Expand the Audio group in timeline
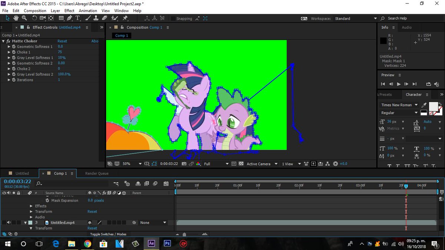445x250 pixels. pyautogui.click(x=31, y=217)
